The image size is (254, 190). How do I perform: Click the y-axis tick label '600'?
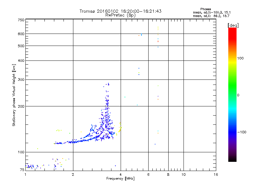[21, 34]
